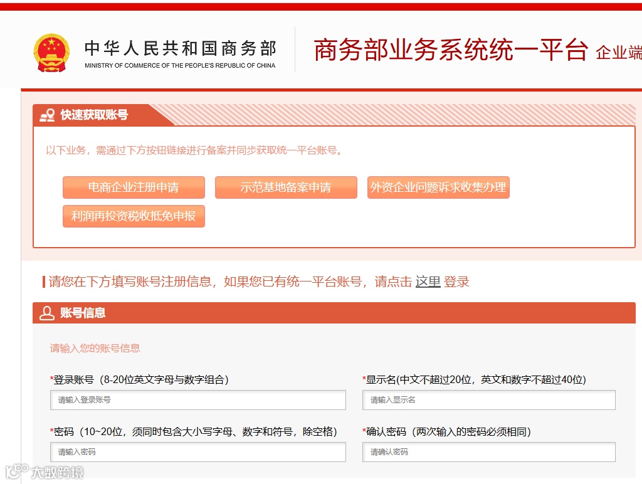
Task: Open 外资企业问题诉求收集办理 button
Action: click(x=438, y=187)
